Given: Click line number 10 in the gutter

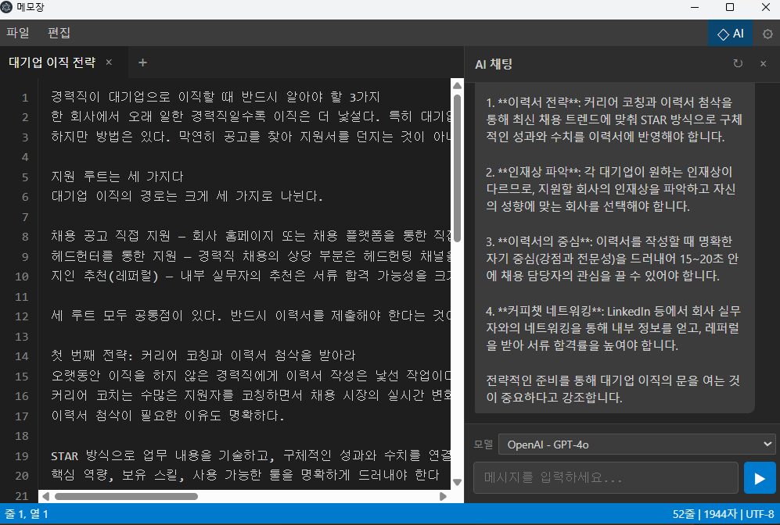Looking at the screenshot, I should 21,277.
